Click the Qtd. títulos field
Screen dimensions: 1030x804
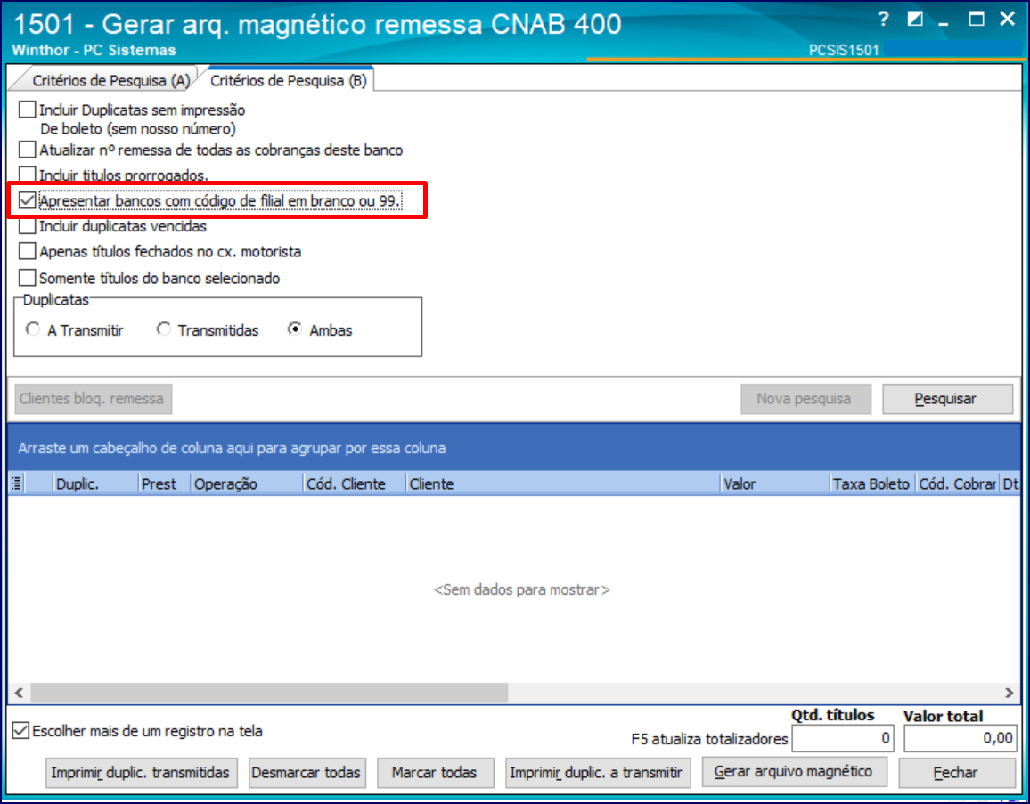coord(843,739)
